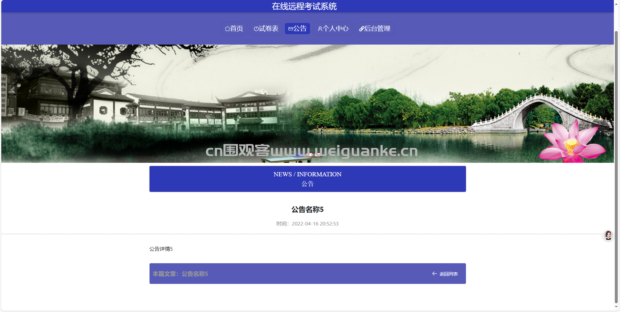Click the banner carousel image

tap(307, 103)
